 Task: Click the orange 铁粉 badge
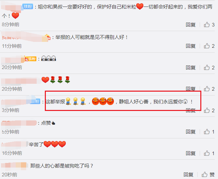(30, 59)
